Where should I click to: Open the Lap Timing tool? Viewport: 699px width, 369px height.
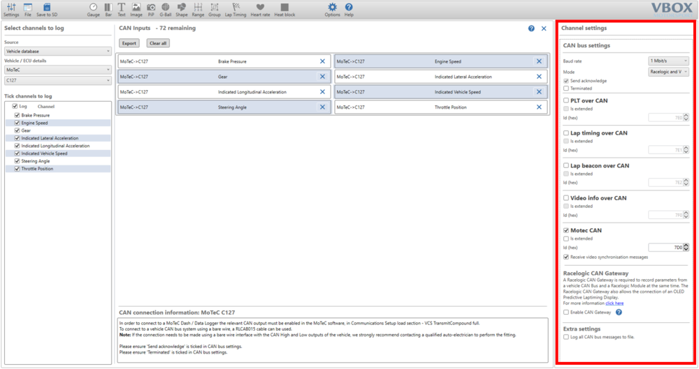click(236, 9)
